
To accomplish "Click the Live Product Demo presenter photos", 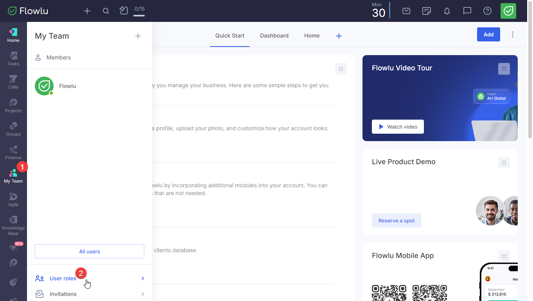I will tap(497, 211).
